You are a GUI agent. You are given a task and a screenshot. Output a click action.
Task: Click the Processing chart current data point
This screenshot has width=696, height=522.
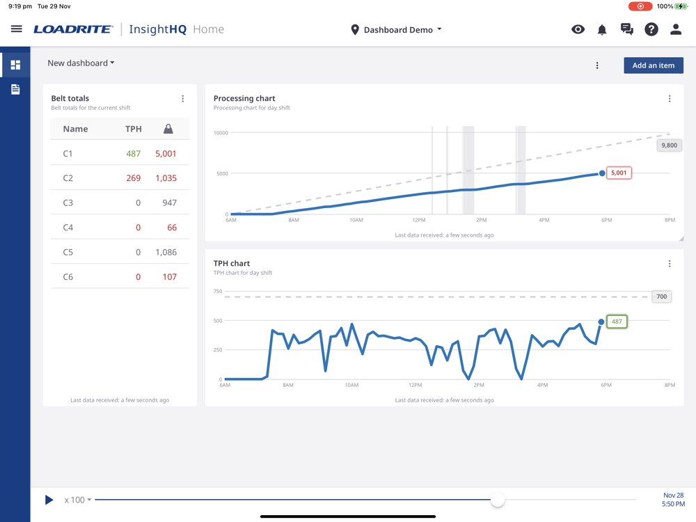[x=602, y=173]
